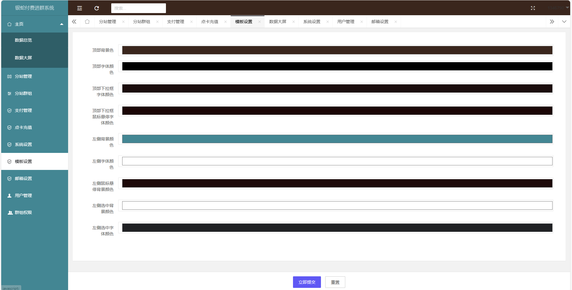Open the user account dropdown
Image resolution: width=572 pixels, height=290 pixels.
558,8
